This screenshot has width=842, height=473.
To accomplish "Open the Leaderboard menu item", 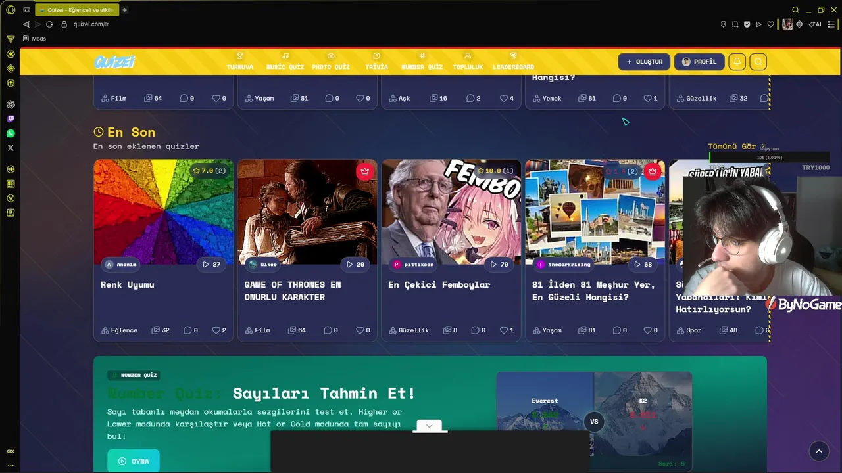I will pos(513,62).
